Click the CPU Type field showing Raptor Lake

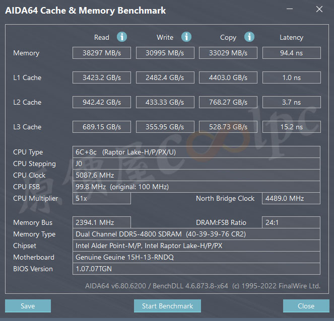196,152
